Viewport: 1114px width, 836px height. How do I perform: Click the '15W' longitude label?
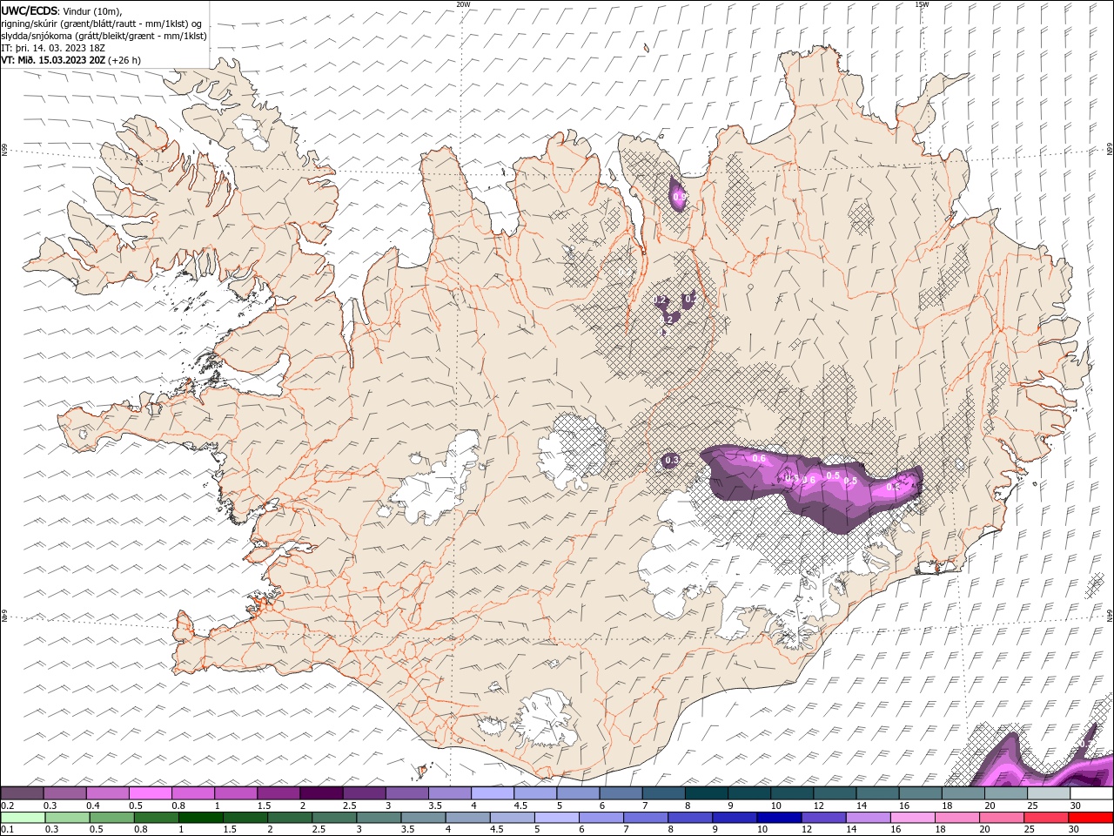pyautogui.click(x=922, y=4)
